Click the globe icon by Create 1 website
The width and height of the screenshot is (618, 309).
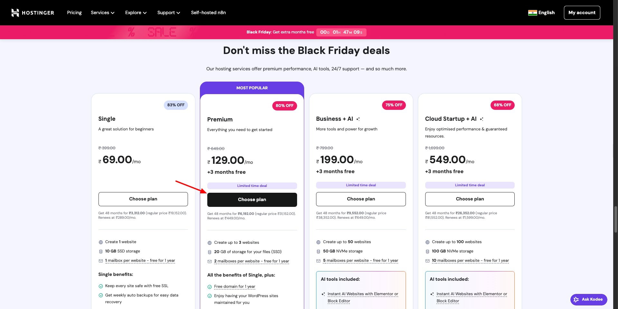[101, 242]
